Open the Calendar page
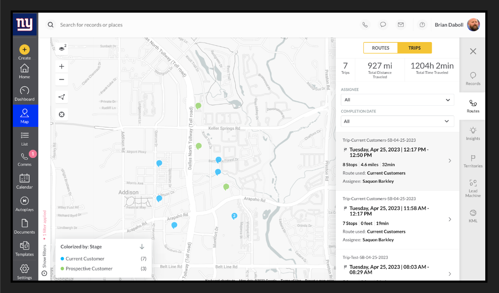 pyautogui.click(x=24, y=181)
